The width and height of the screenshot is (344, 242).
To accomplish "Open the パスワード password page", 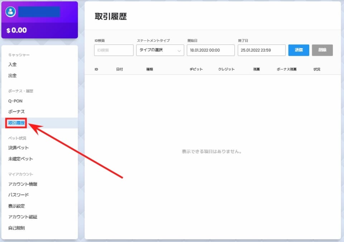I will [18, 195].
